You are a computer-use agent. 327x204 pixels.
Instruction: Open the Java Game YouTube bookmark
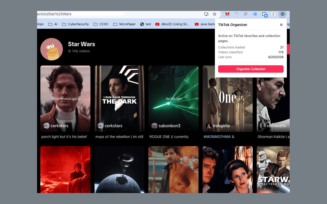[x=205, y=24]
